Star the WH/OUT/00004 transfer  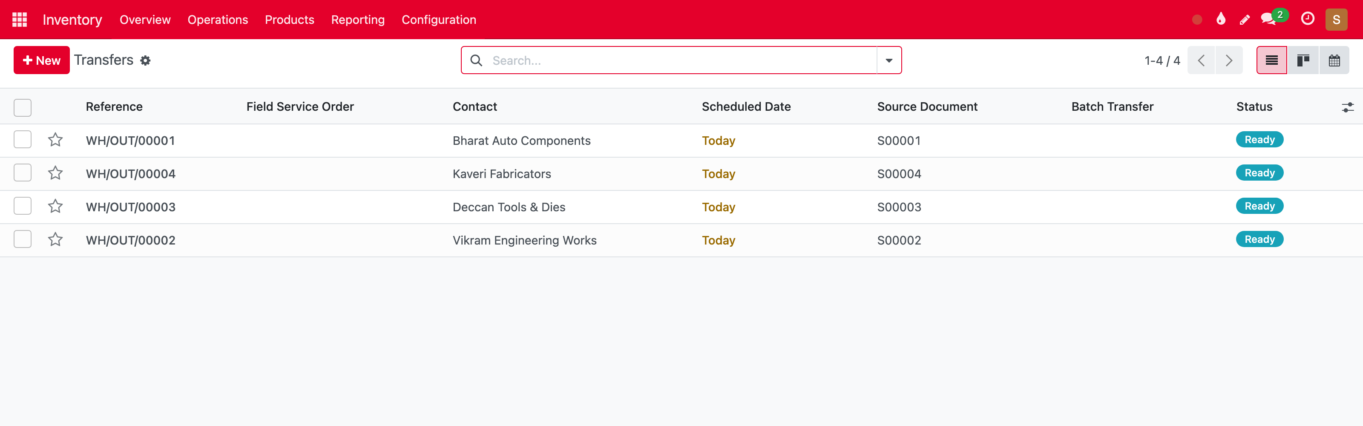tap(55, 173)
